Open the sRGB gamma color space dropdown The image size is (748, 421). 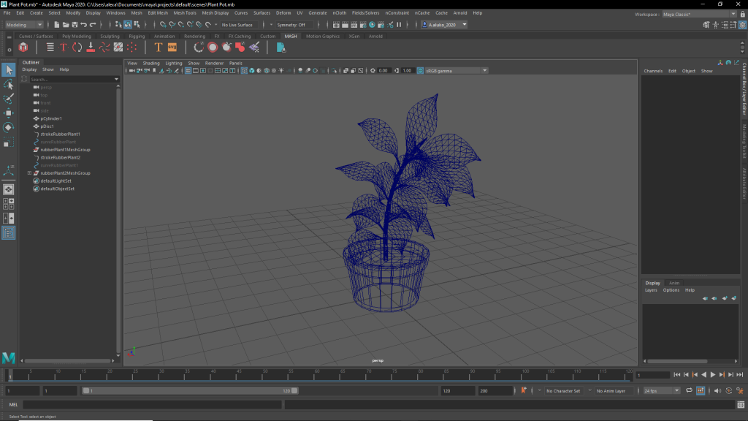(x=452, y=71)
